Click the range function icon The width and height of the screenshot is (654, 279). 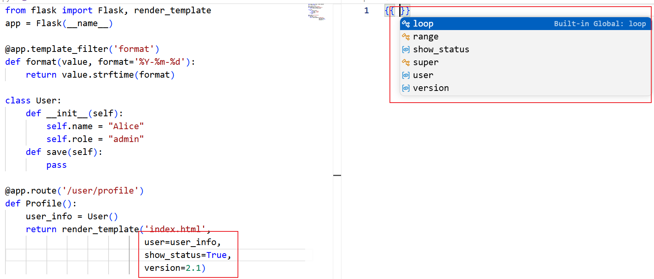(x=406, y=37)
